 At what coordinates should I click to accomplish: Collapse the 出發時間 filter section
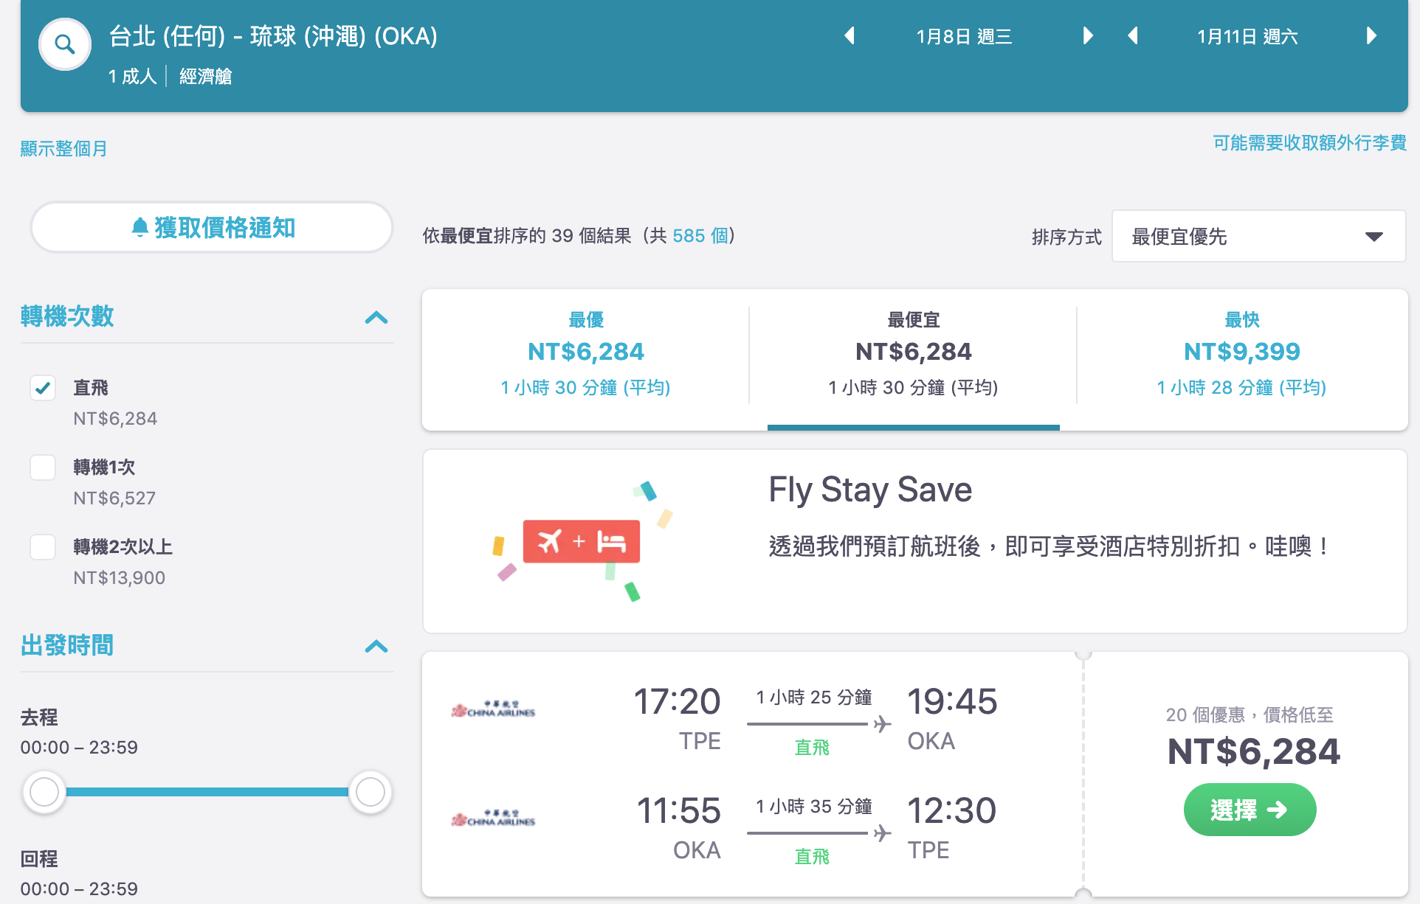pyautogui.click(x=376, y=646)
